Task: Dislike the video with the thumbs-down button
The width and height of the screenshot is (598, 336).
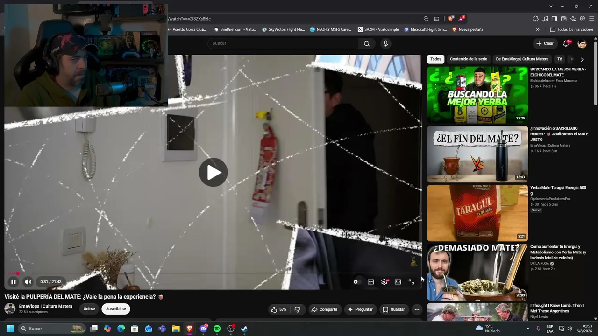Action: point(298,309)
